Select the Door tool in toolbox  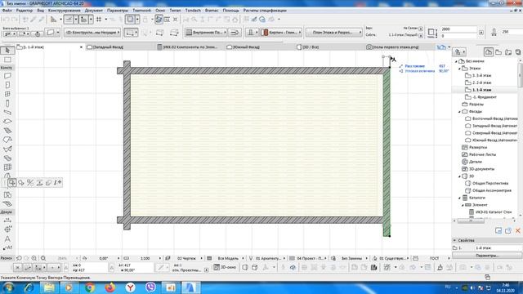coord(7,85)
